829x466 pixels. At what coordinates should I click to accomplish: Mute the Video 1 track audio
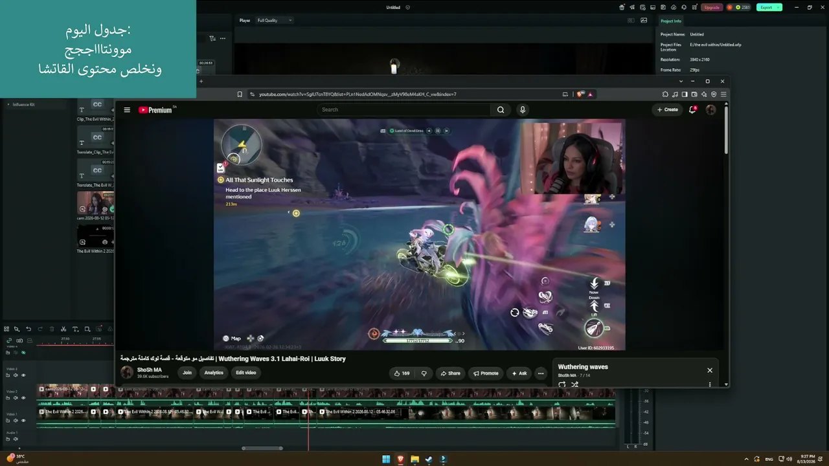(x=16, y=421)
